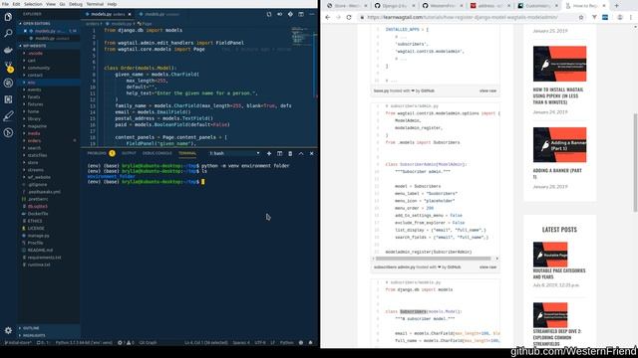Image resolution: width=638 pixels, height=358 pixels.
Task: Split the editor to the right
Action: [301, 14]
